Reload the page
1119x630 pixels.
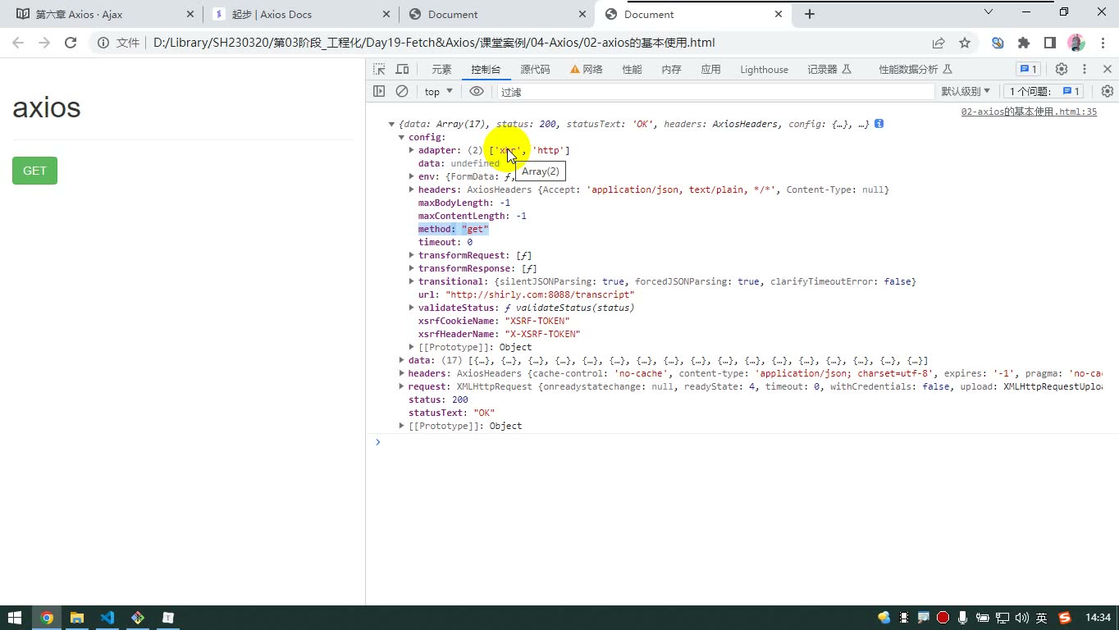[x=71, y=43]
